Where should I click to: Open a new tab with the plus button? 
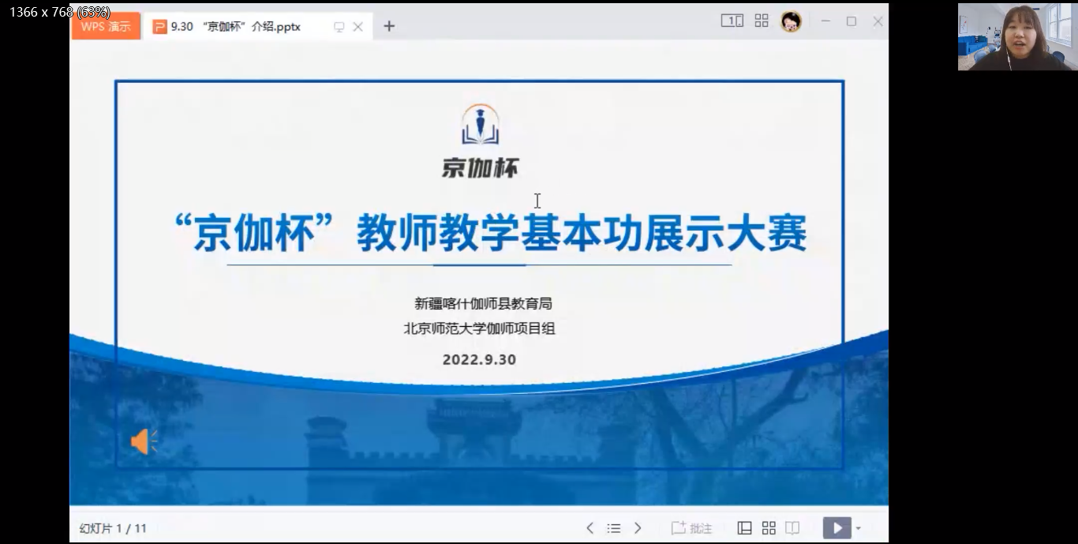(389, 26)
